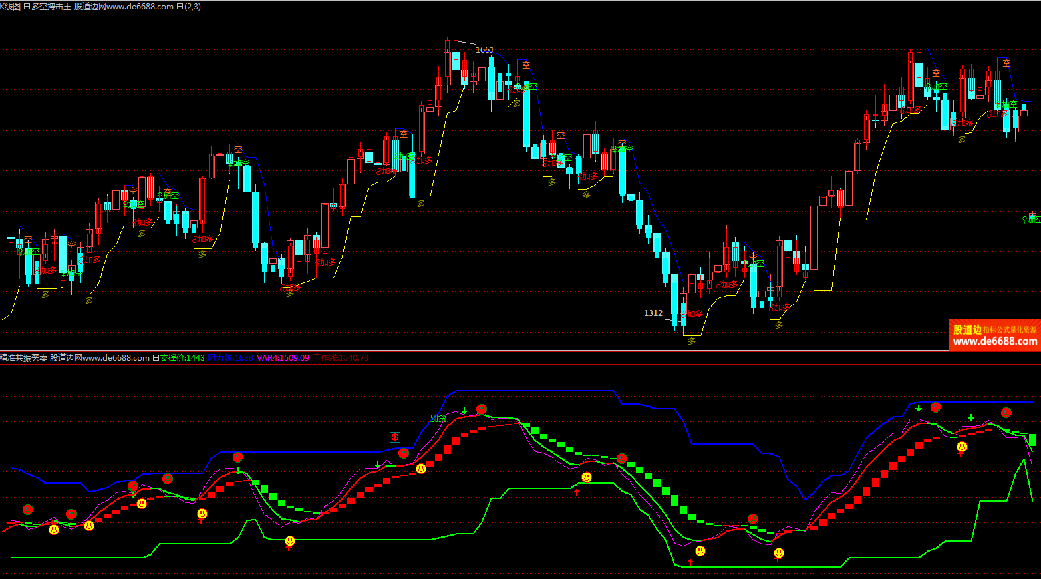1041x579 pixels.
Task: Toggle the box before 支撑价 in indicator header
Action: 156,358
